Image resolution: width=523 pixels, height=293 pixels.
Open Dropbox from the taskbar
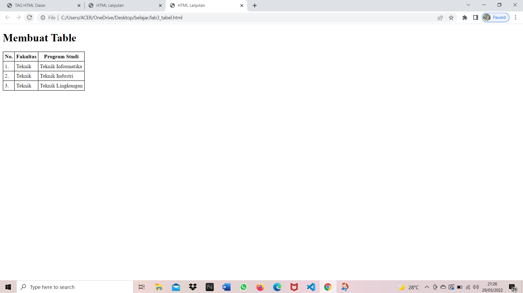tap(193, 287)
